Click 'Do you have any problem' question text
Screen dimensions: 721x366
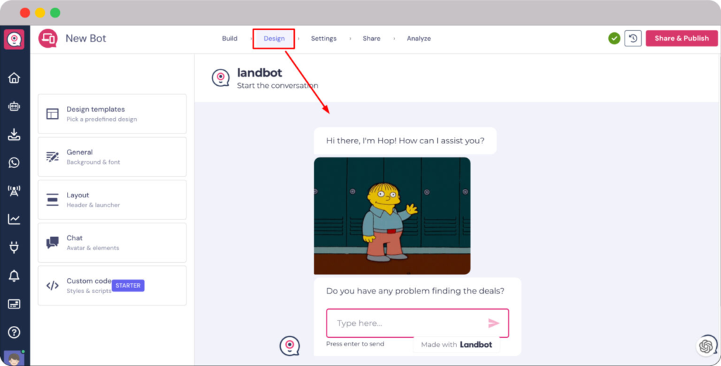(415, 291)
